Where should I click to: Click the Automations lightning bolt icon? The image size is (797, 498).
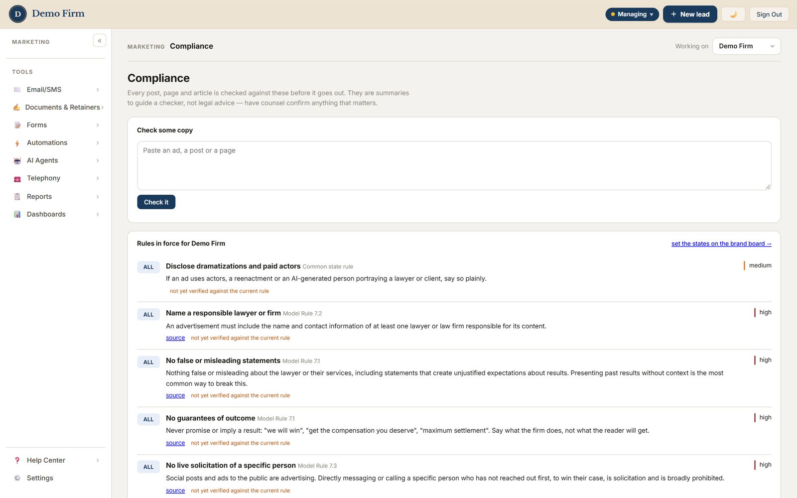pos(17,143)
